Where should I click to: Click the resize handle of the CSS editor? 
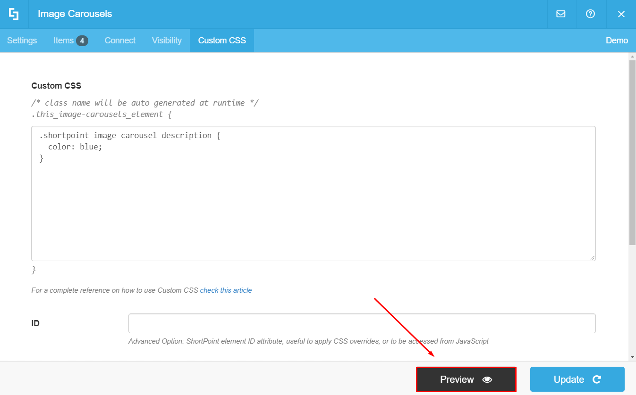tap(593, 256)
